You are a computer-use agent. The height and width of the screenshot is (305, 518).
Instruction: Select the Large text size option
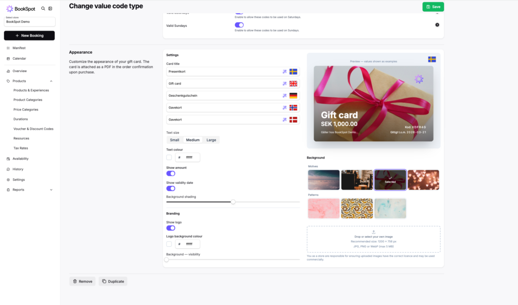point(211,140)
